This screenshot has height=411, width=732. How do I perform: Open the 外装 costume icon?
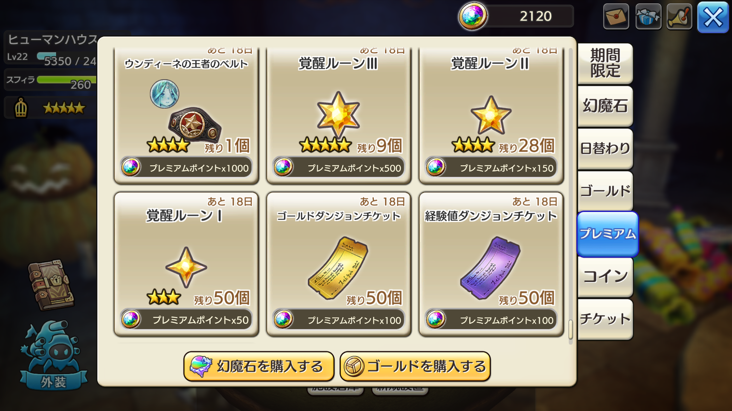[53, 355]
